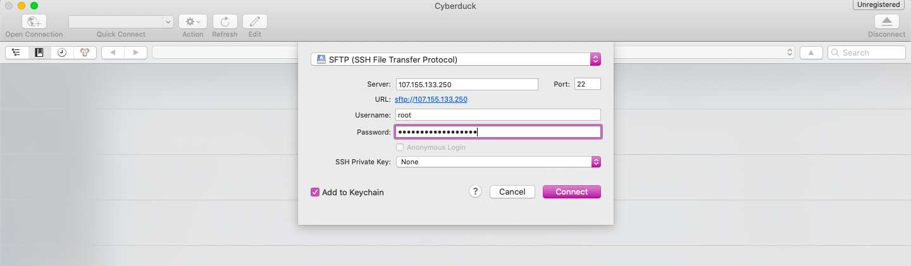Open the SFTP protocol dropdown
The image size is (911, 266).
point(455,59)
